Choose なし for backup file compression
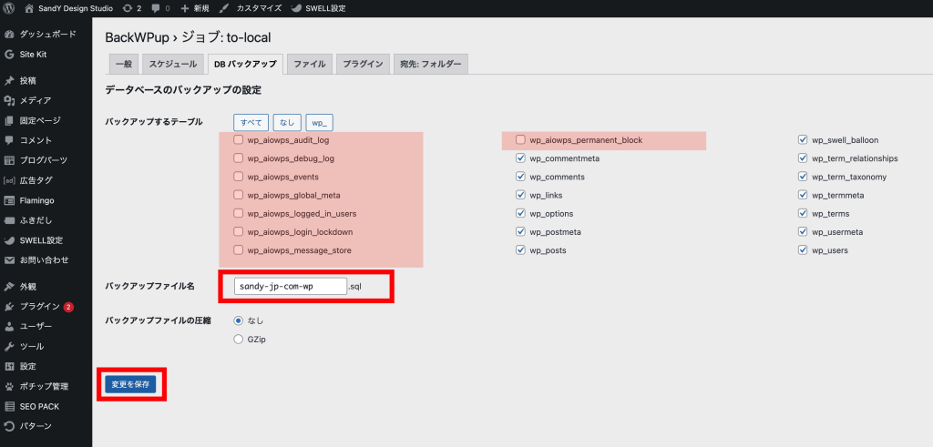Viewport: 933px width, 447px height. (x=239, y=320)
